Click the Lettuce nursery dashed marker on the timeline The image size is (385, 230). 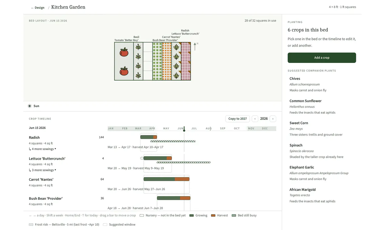(x=142, y=158)
